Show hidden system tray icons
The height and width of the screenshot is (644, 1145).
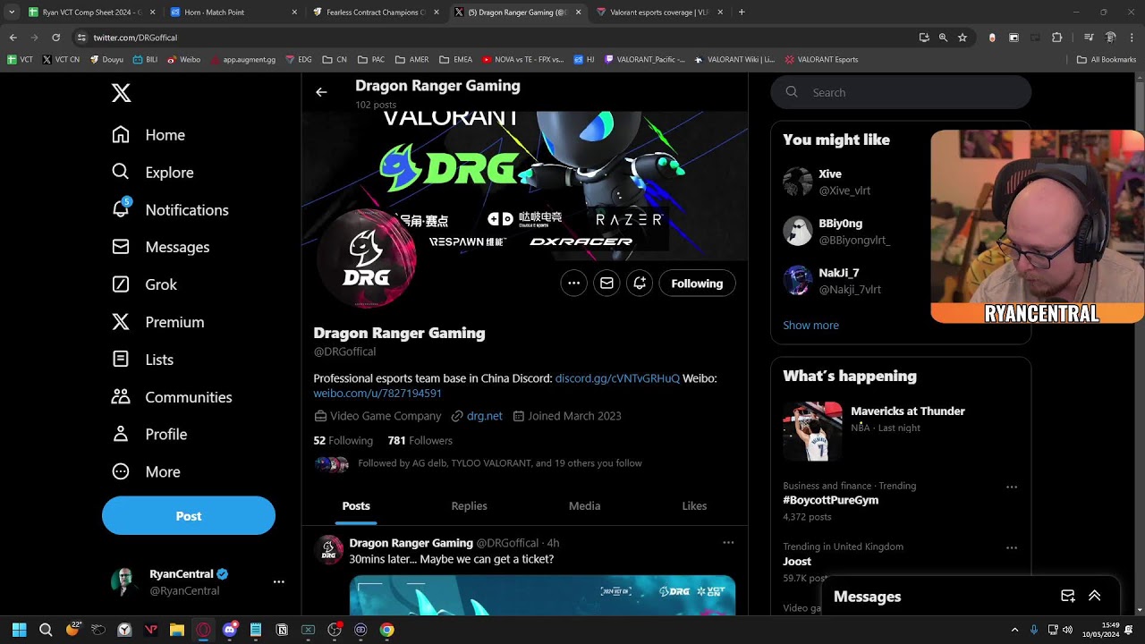(x=1014, y=630)
